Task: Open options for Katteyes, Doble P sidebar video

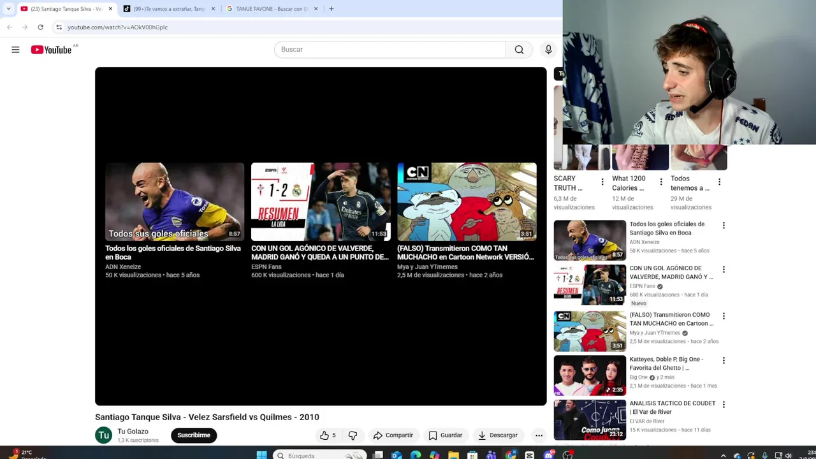Action: [x=724, y=361]
